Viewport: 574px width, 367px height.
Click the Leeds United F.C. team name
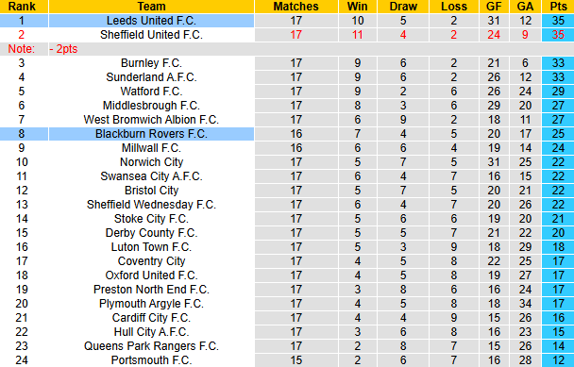[151, 21]
